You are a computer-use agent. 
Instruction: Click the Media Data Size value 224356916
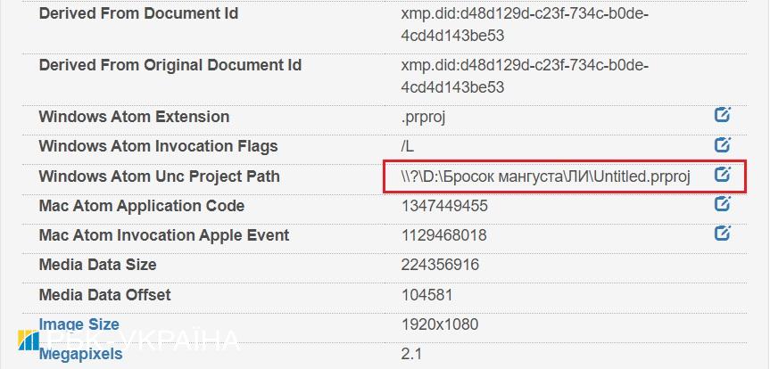(441, 265)
